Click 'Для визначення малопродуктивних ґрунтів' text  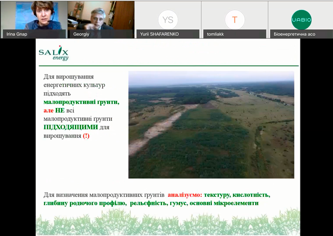coord(104,195)
